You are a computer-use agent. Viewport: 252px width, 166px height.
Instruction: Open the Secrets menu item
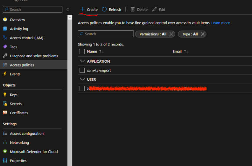16,104
